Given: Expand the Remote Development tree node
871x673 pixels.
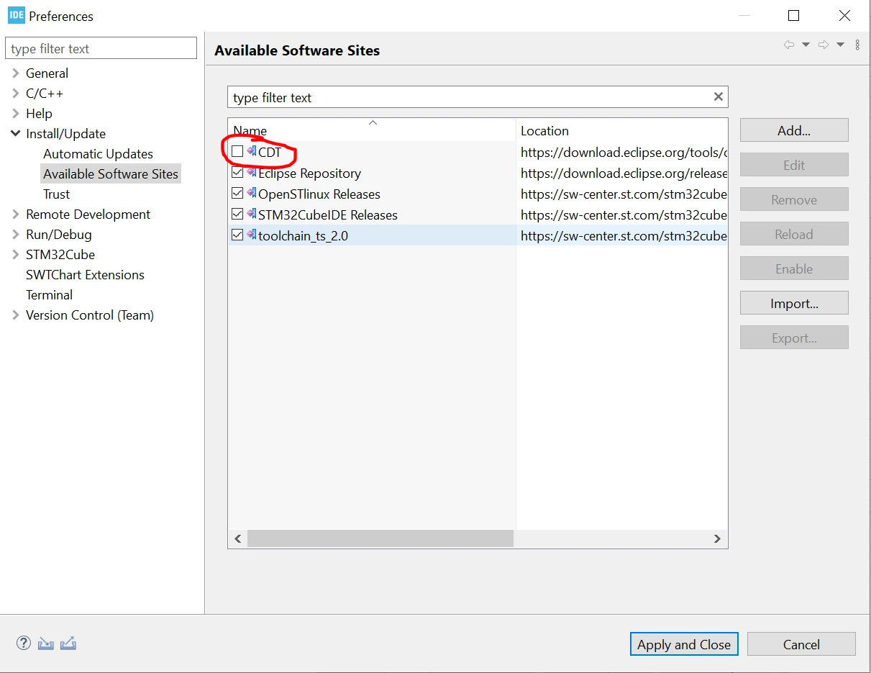Looking at the screenshot, I should coord(15,214).
